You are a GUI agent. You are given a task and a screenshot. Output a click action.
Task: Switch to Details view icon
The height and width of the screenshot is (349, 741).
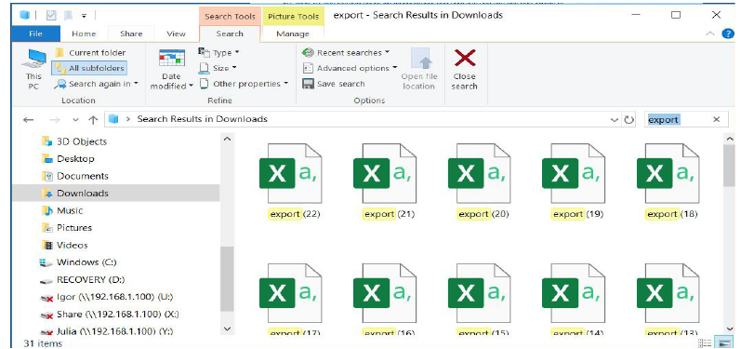[x=705, y=342]
